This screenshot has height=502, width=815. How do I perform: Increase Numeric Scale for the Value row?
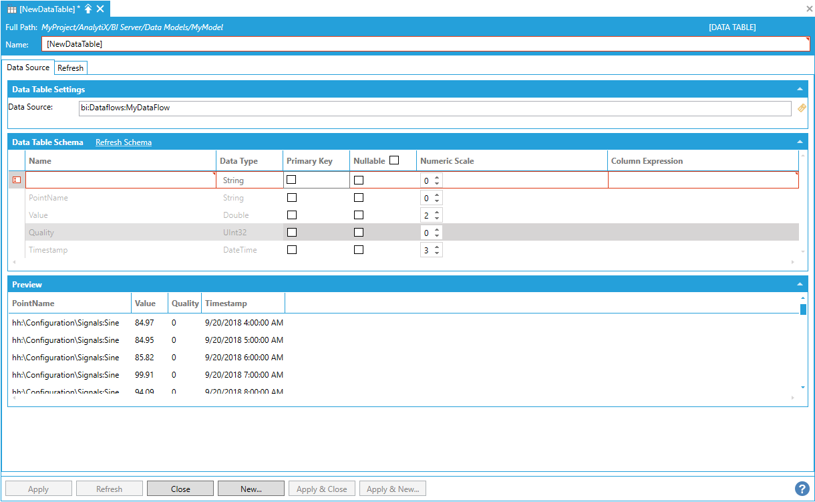click(437, 212)
